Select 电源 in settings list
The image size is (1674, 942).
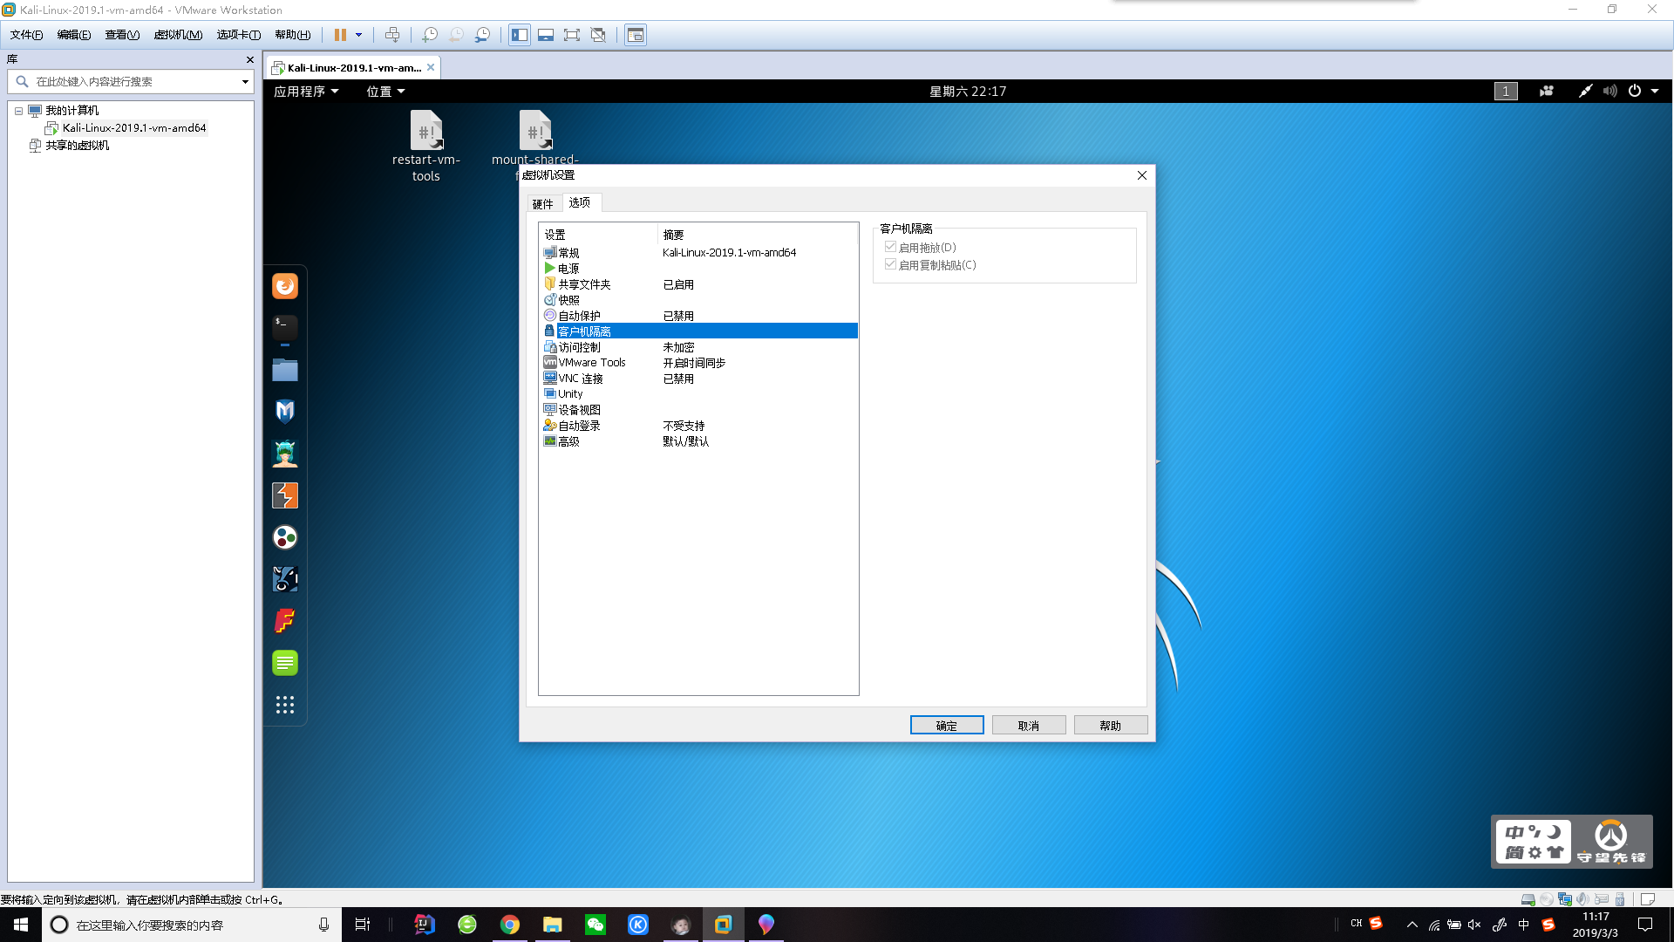698,269
